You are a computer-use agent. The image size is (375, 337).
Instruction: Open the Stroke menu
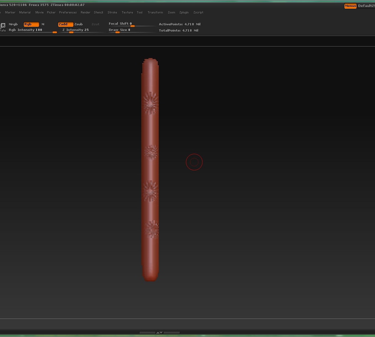coord(112,12)
